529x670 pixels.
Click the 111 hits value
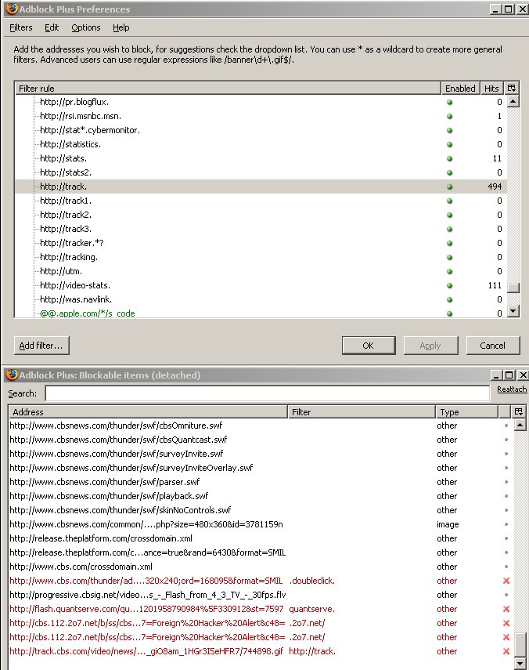click(495, 285)
